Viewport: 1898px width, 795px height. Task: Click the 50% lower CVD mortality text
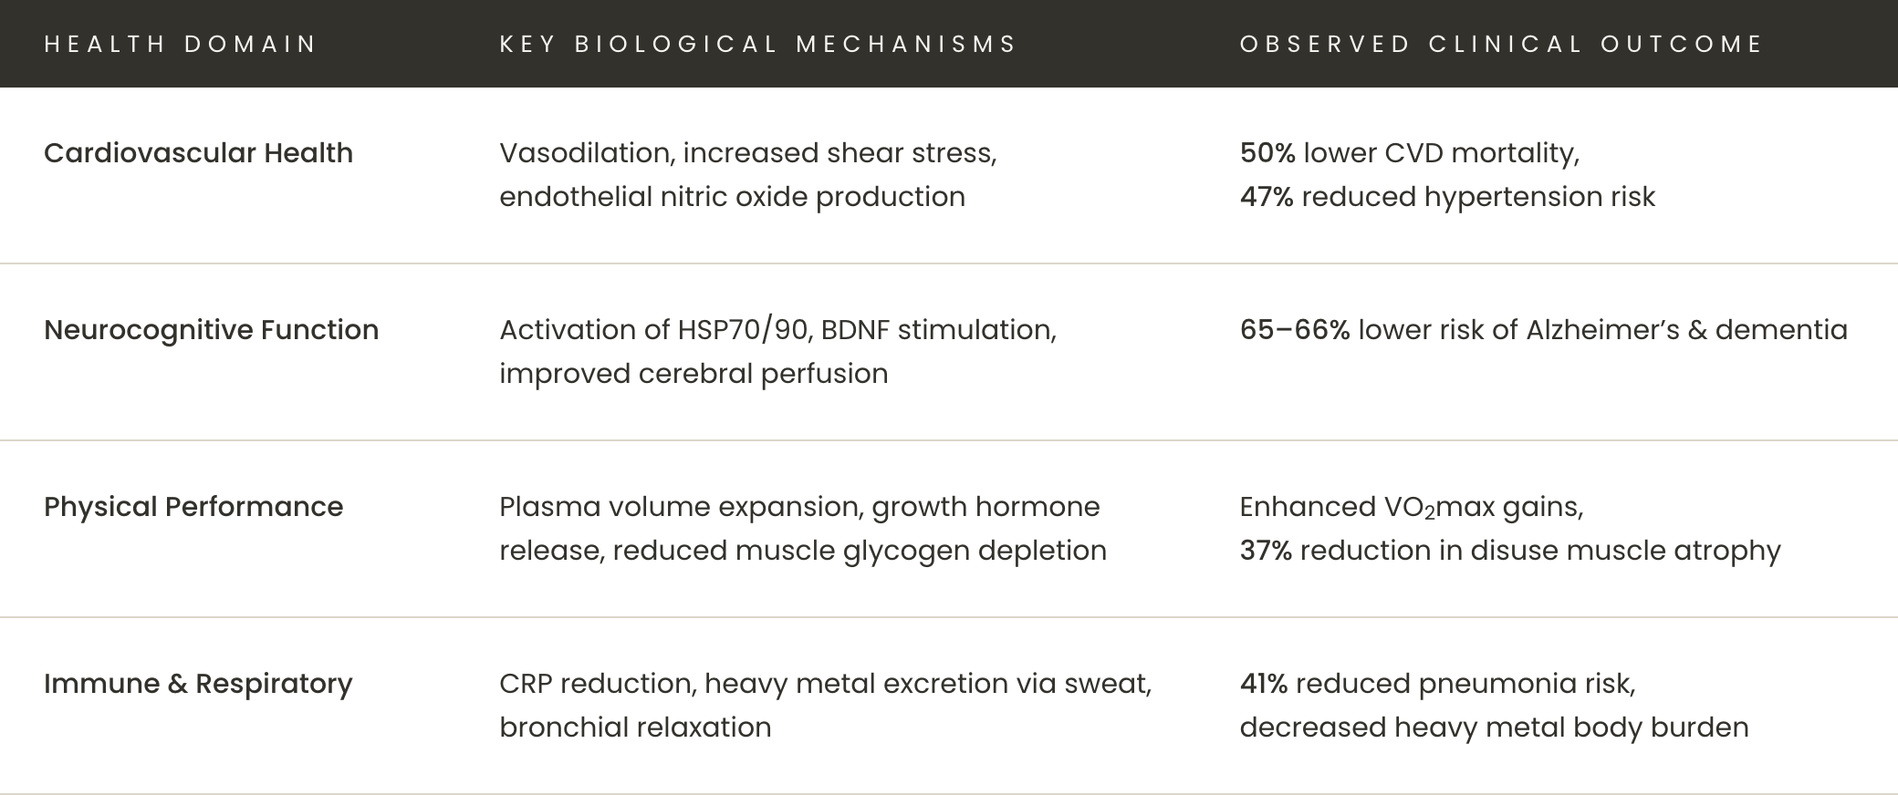pos(1410,153)
